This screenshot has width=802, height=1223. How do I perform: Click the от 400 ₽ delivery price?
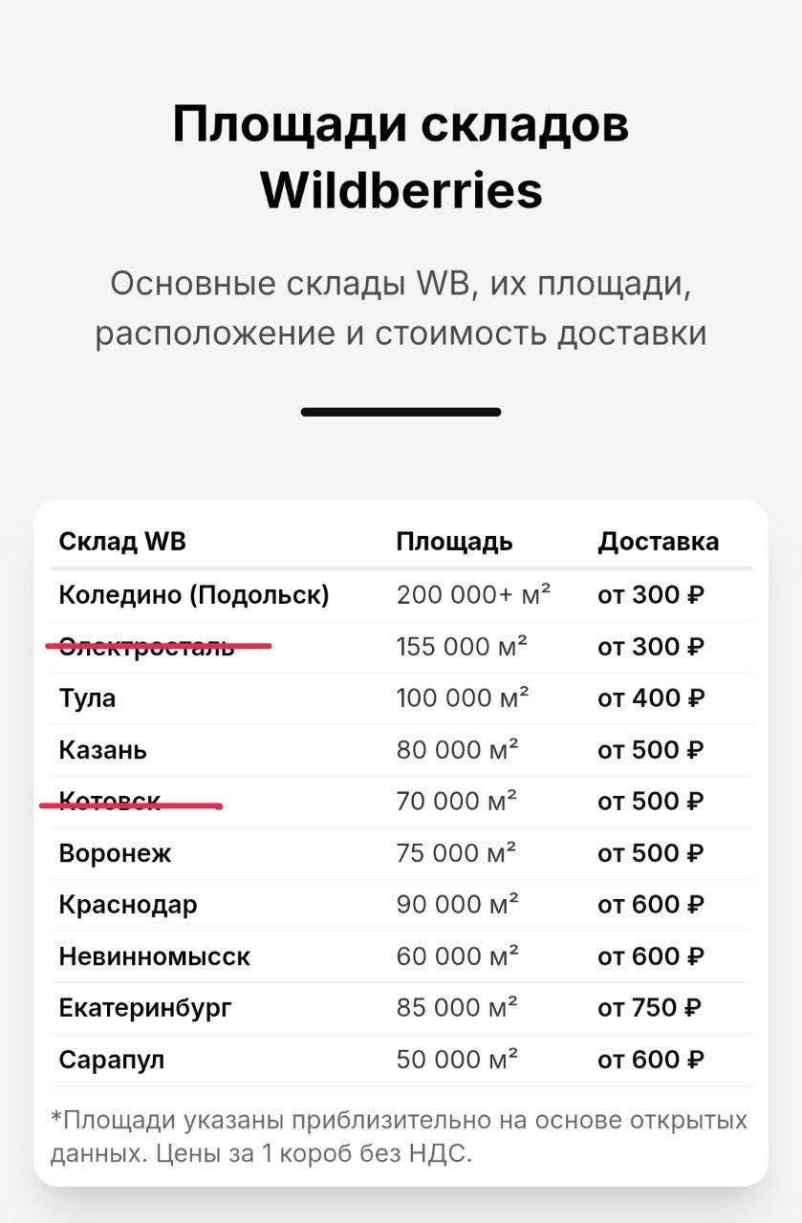pos(652,698)
